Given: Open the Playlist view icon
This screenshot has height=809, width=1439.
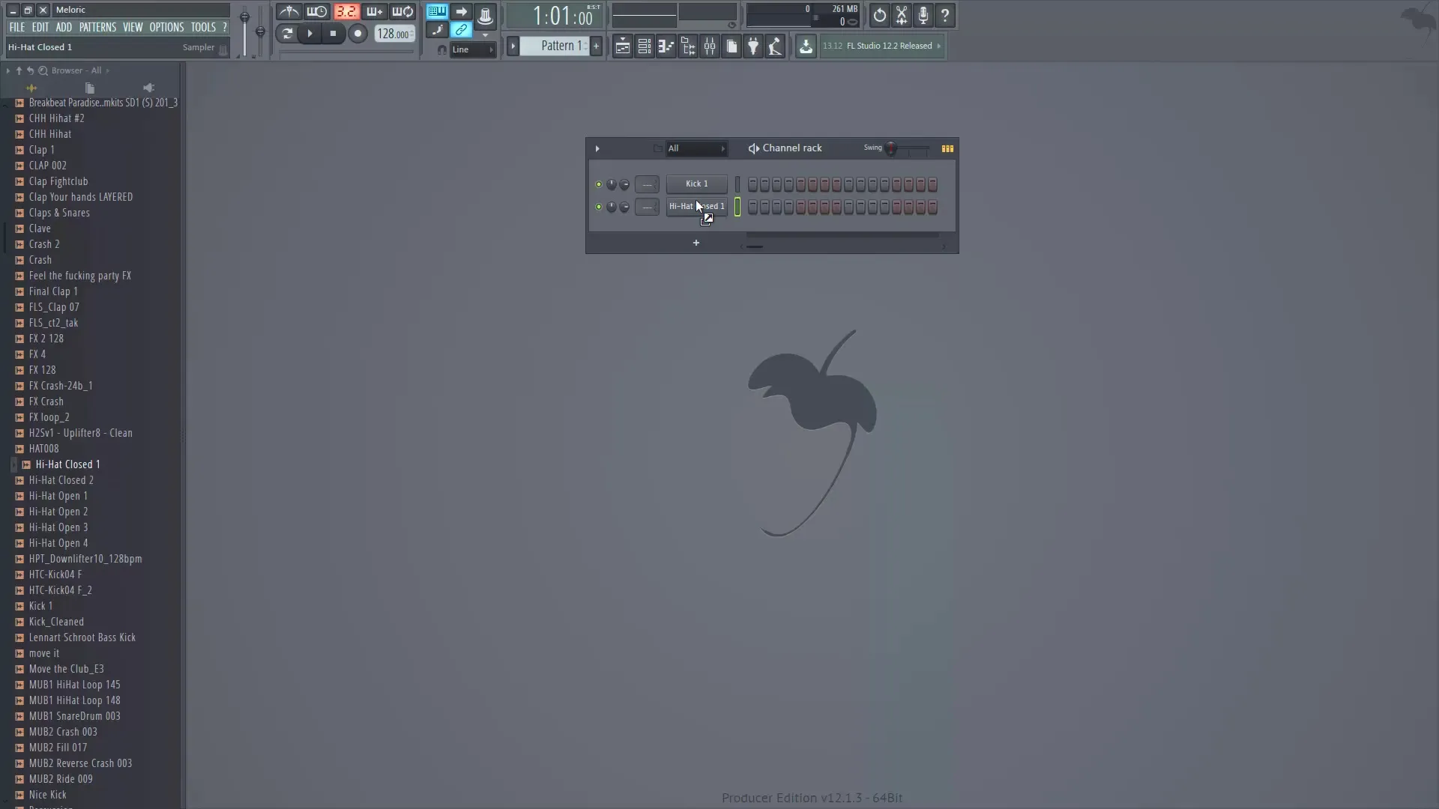Looking at the screenshot, I should coord(622,46).
